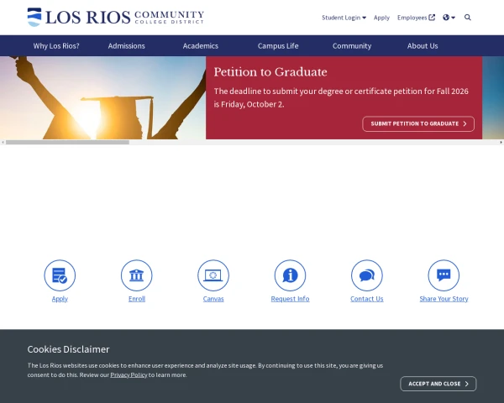
Task: Click the Enroll building circle icon
Action: [137, 275]
